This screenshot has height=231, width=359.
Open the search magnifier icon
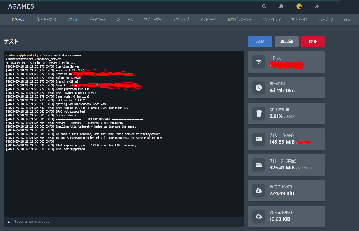click(264, 6)
